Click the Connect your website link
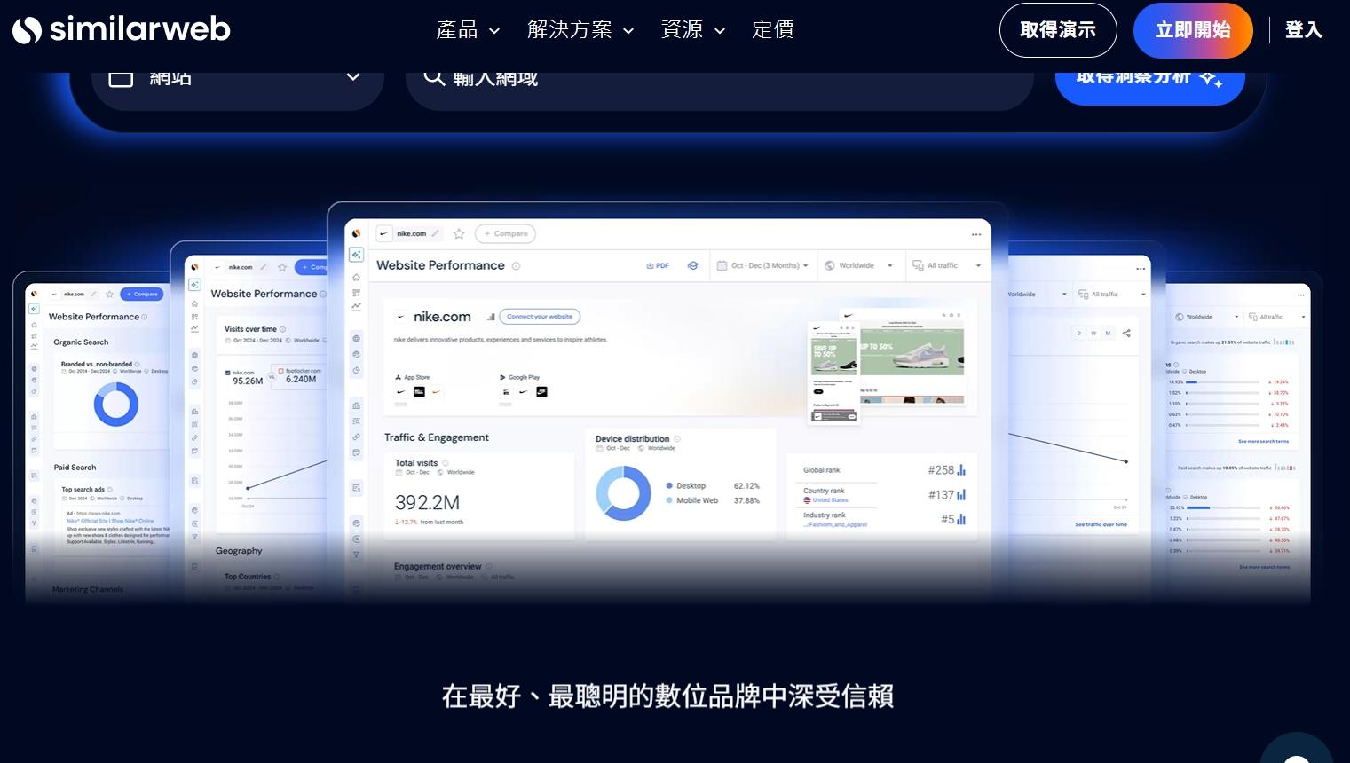 tap(540, 316)
